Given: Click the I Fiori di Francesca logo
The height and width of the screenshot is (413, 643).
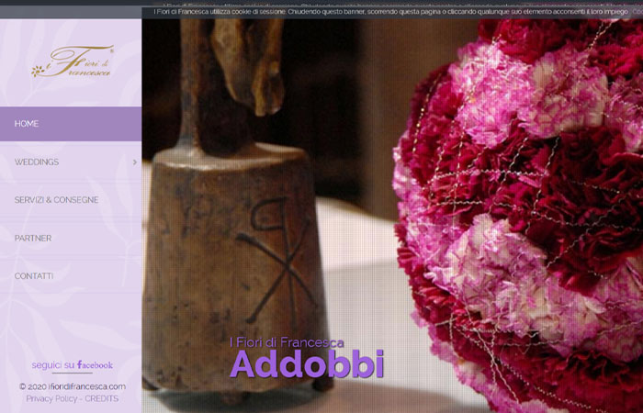Looking at the screenshot, I should pyautogui.click(x=73, y=61).
